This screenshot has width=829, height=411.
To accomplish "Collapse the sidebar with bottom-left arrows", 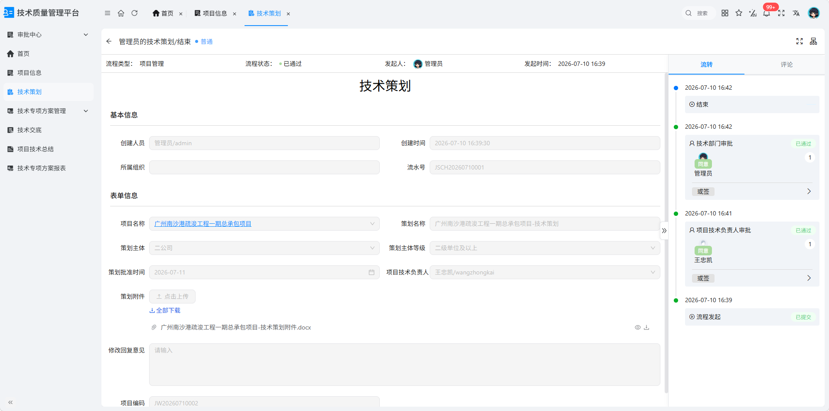I will click(10, 402).
